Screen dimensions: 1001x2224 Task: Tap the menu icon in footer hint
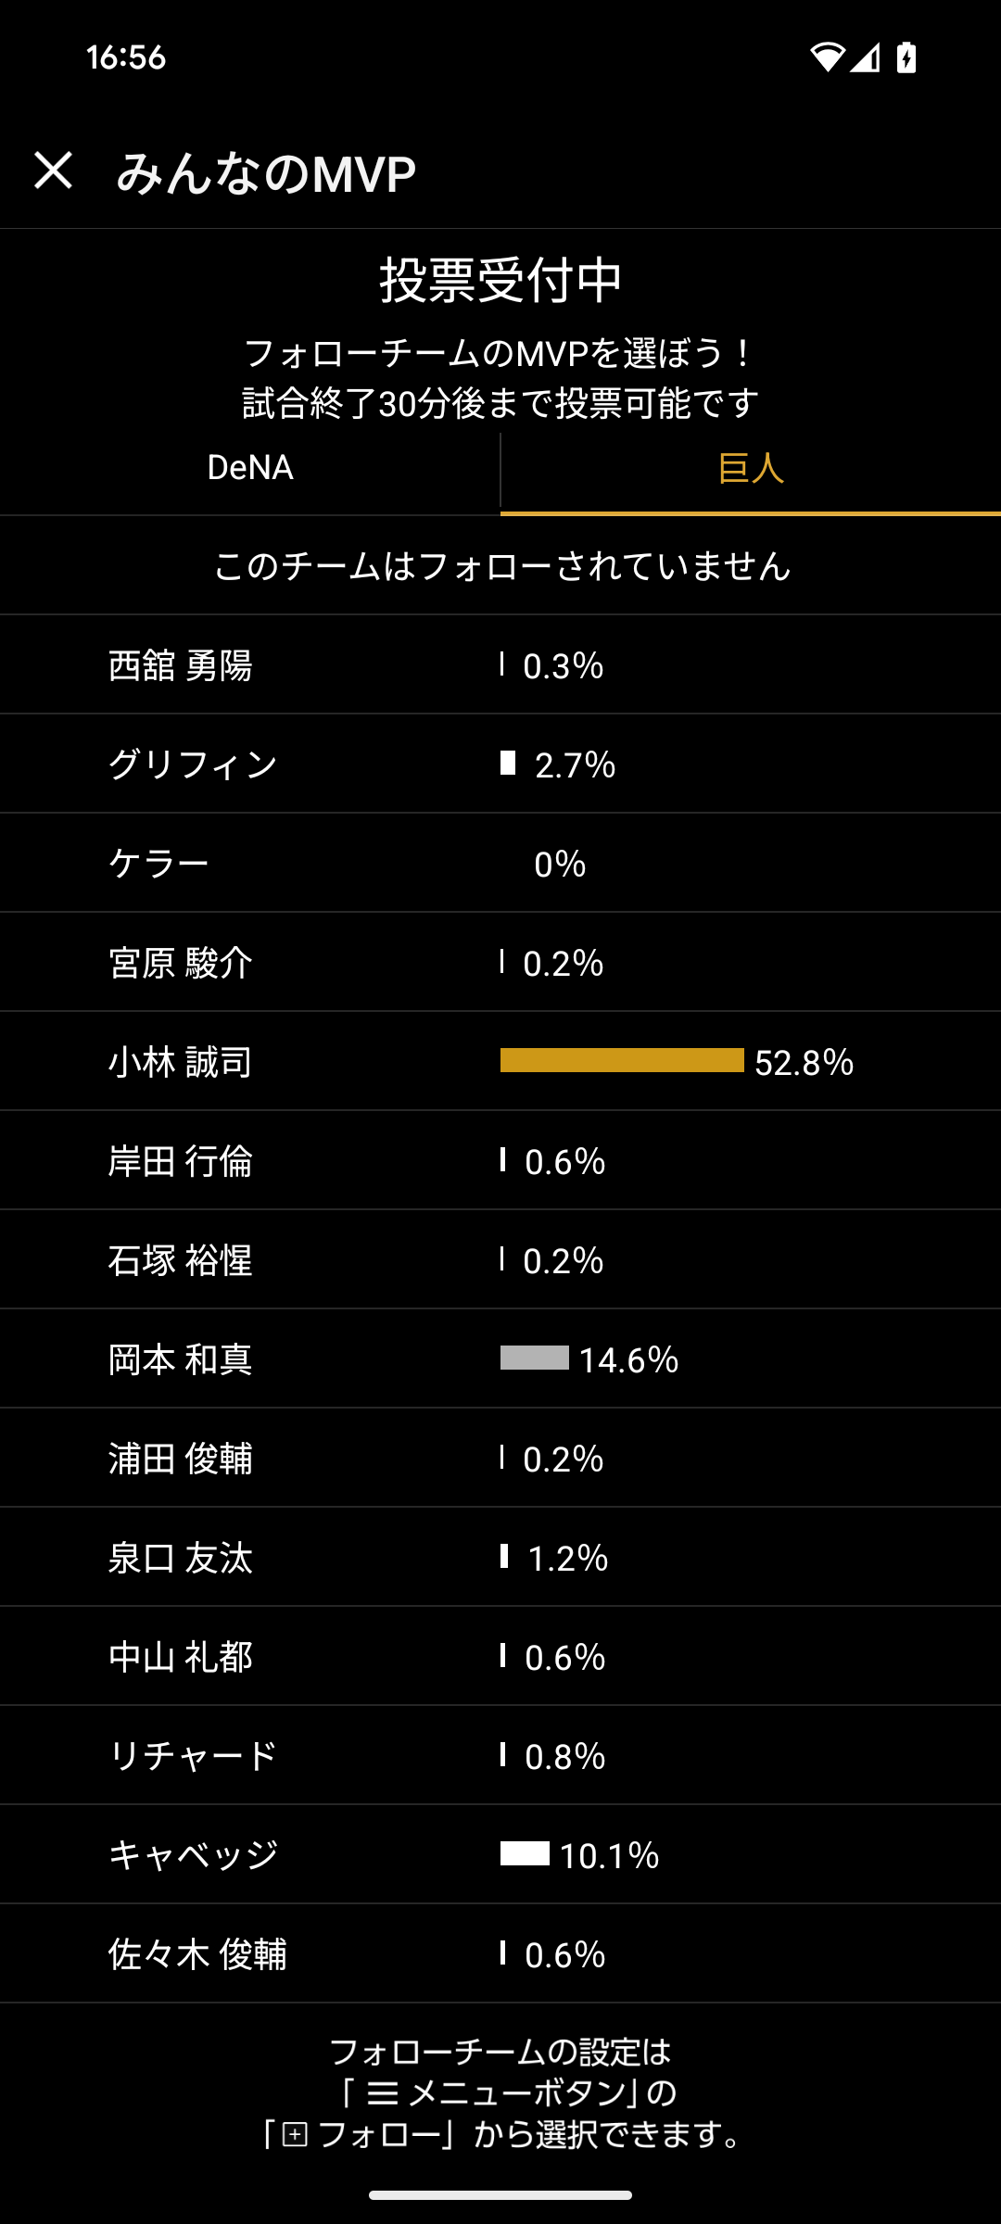tap(383, 2092)
